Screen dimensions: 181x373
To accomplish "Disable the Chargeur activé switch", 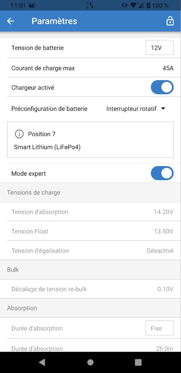I will point(162,87).
